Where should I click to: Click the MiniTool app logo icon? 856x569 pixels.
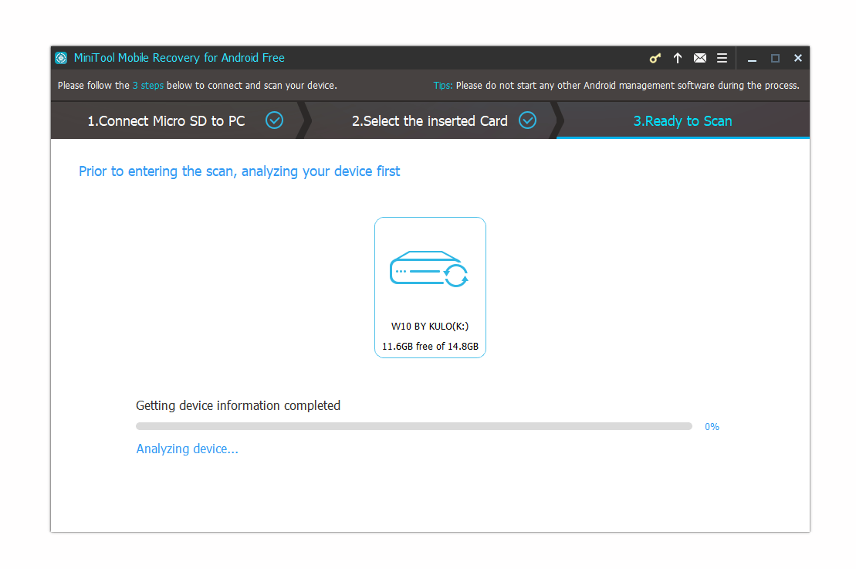61,58
